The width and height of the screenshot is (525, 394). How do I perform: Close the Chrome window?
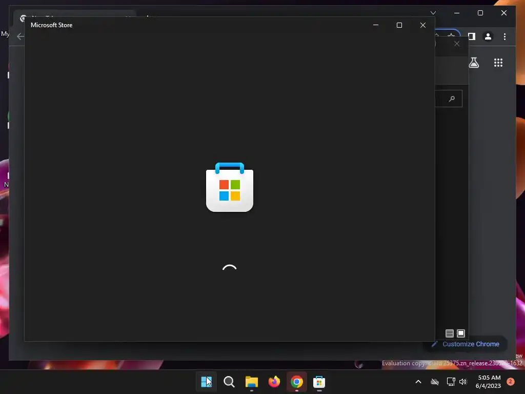coord(504,13)
